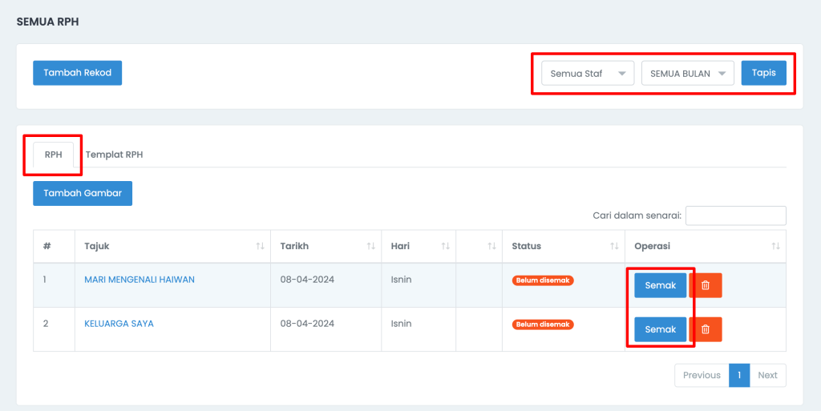Sort table by Operasi column
This screenshot has height=411, width=821.
[x=775, y=246]
